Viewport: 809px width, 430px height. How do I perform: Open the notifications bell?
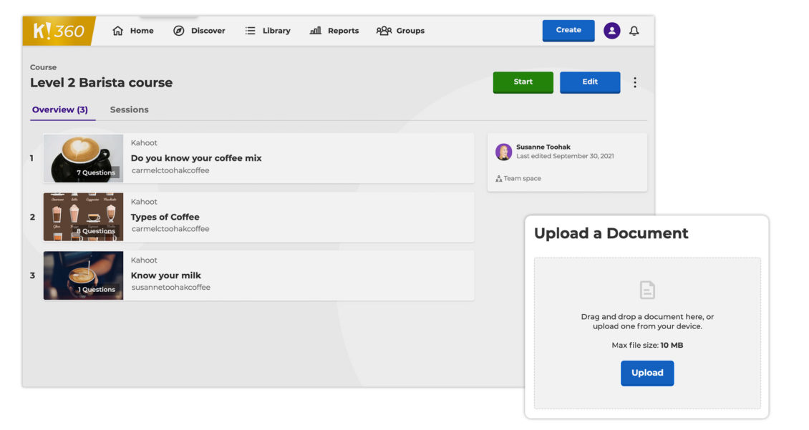(634, 31)
